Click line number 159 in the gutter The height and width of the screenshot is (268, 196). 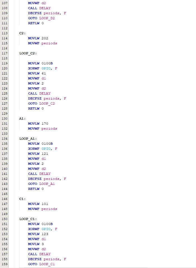coord(5,264)
